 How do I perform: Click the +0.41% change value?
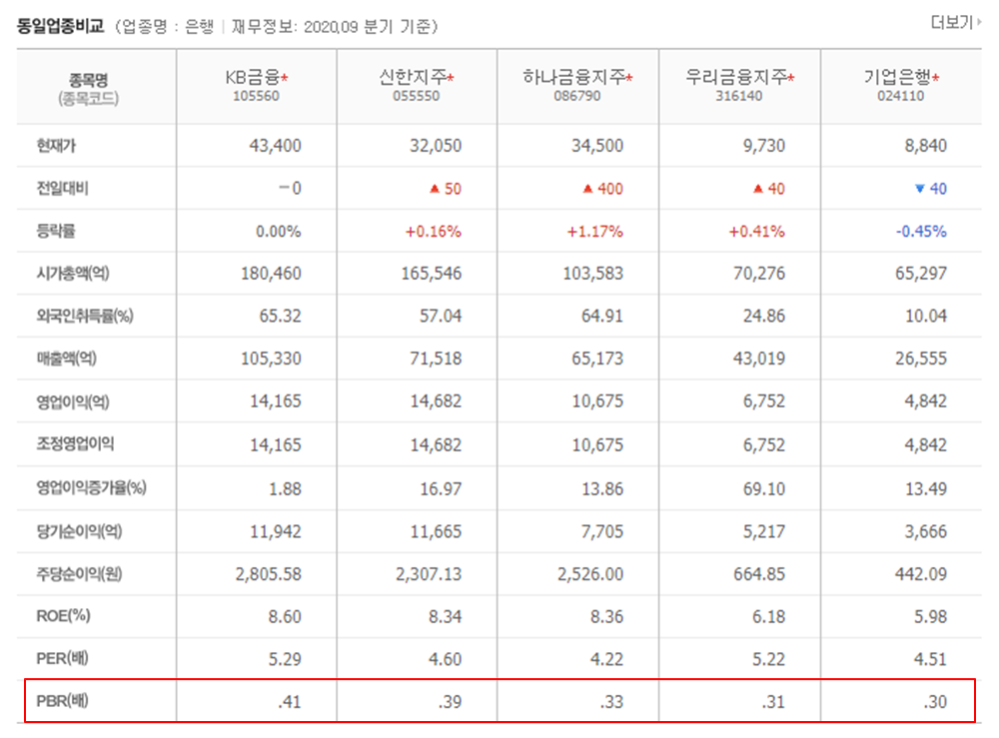757,231
